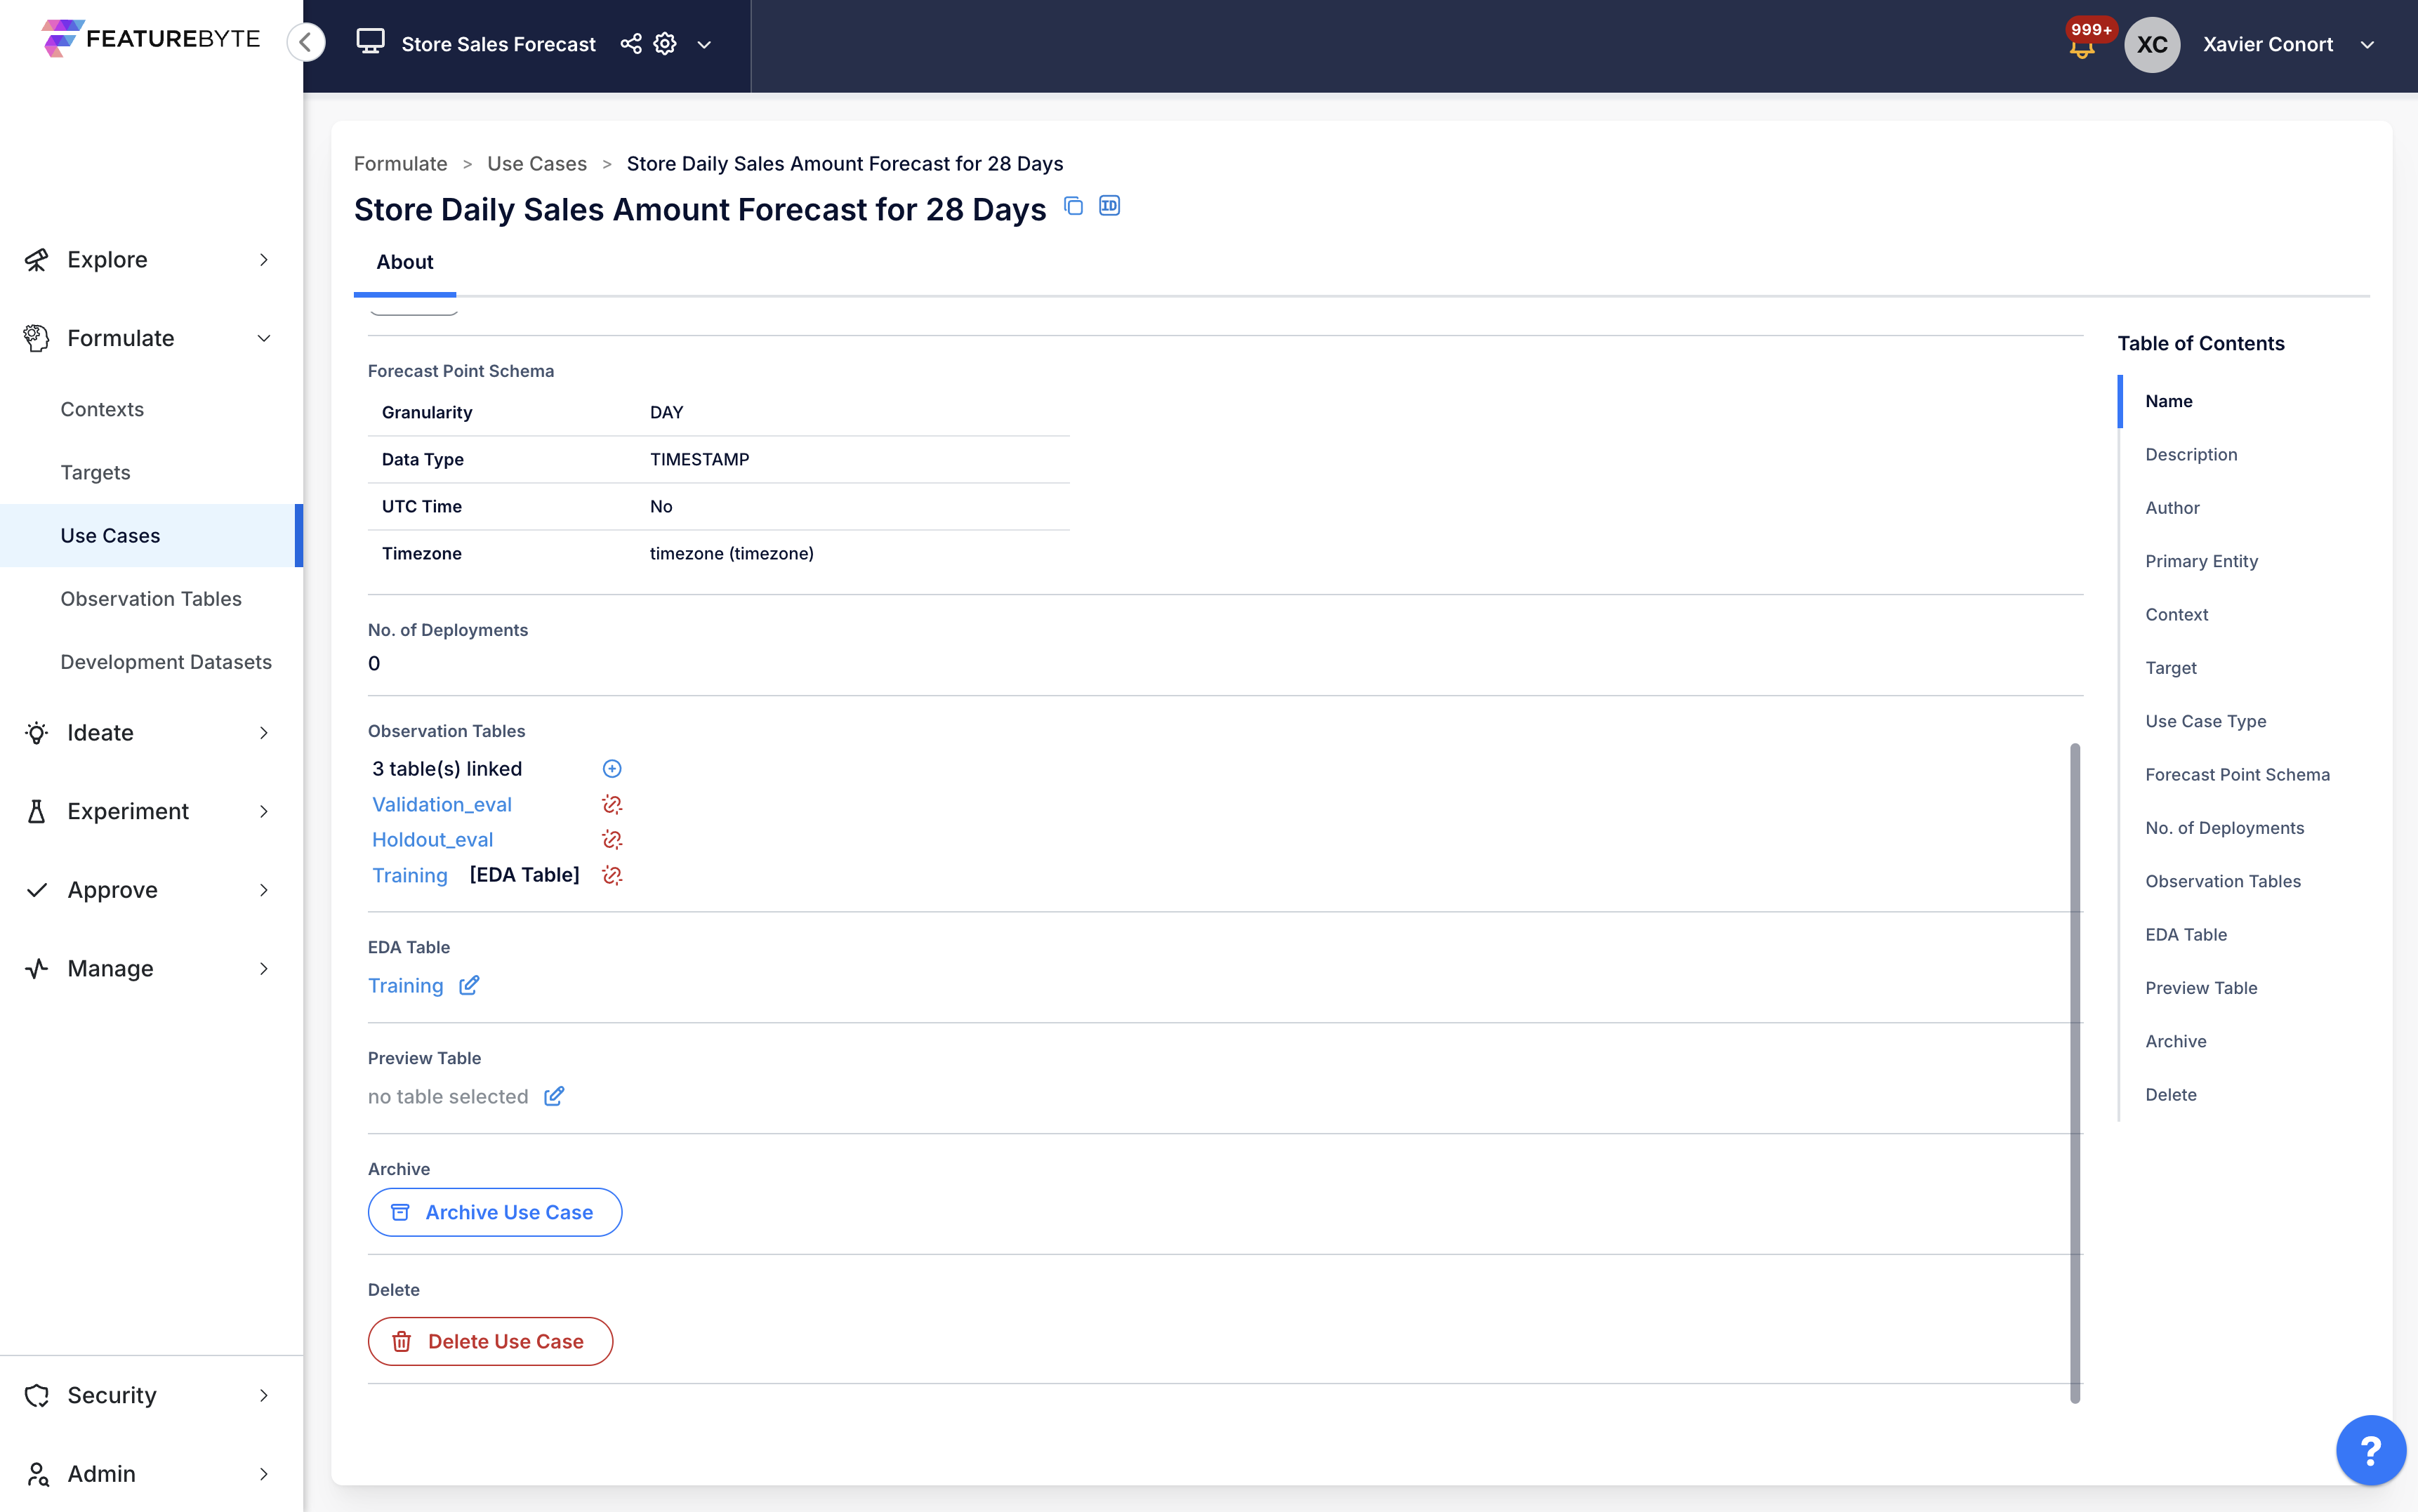Open Observation Tables from the Formulate menu
2418x1512 pixels.
click(151, 598)
